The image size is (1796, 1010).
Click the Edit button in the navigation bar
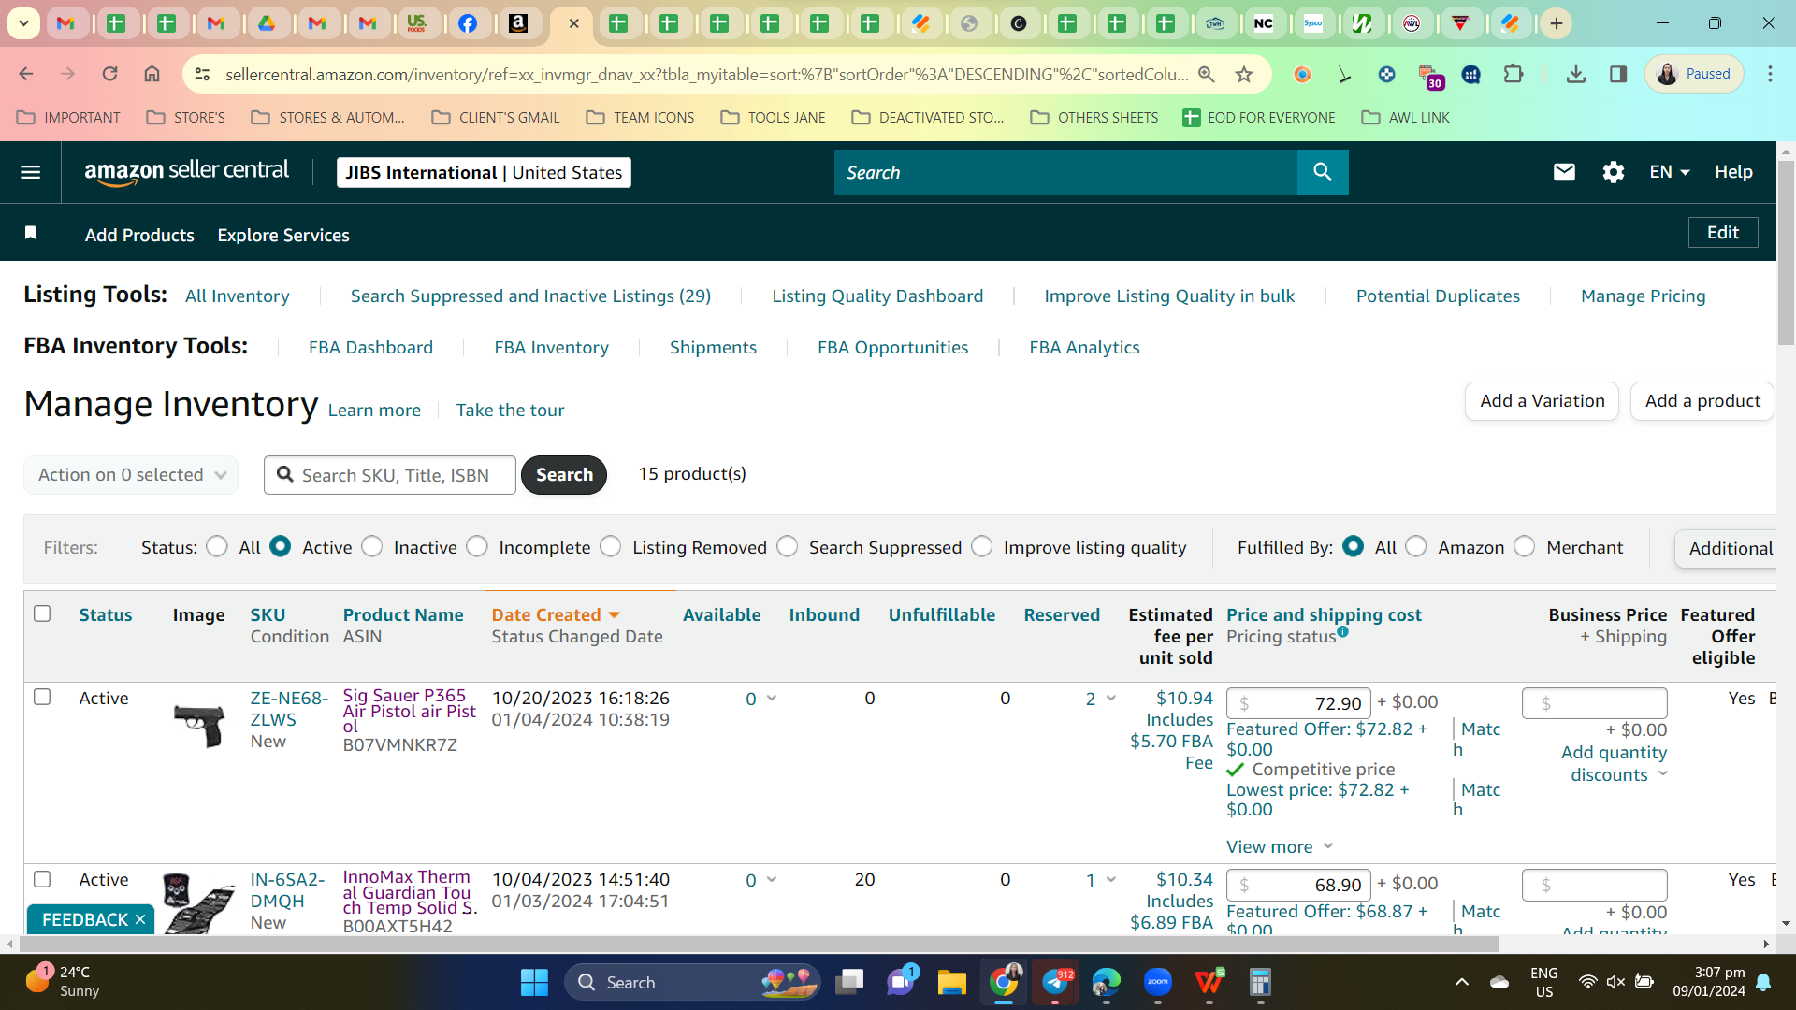tap(1723, 233)
